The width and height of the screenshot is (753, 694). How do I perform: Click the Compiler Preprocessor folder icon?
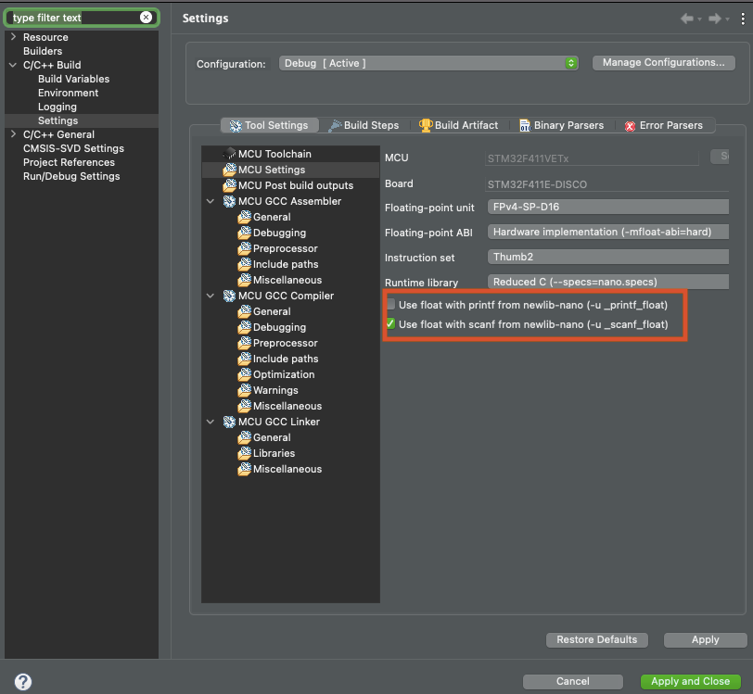tap(245, 343)
